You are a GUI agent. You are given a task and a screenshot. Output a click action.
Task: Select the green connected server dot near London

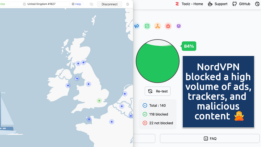(x=99, y=101)
